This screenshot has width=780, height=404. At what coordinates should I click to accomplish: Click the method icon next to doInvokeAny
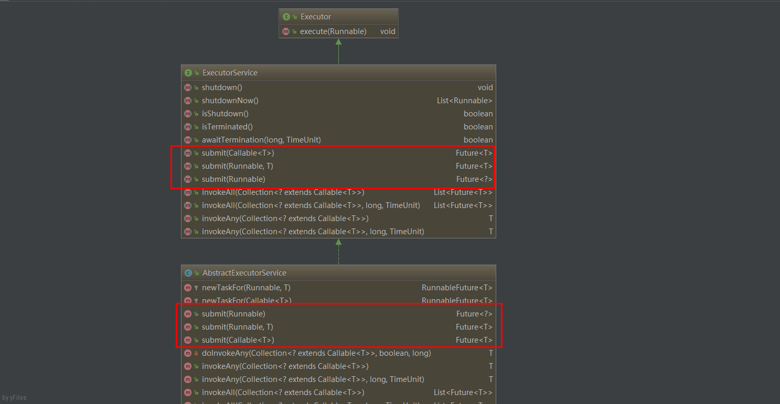(x=188, y=353)
